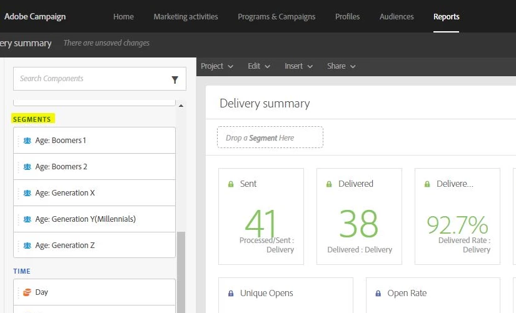Open the Marketing activities tab

coord(186,16)
